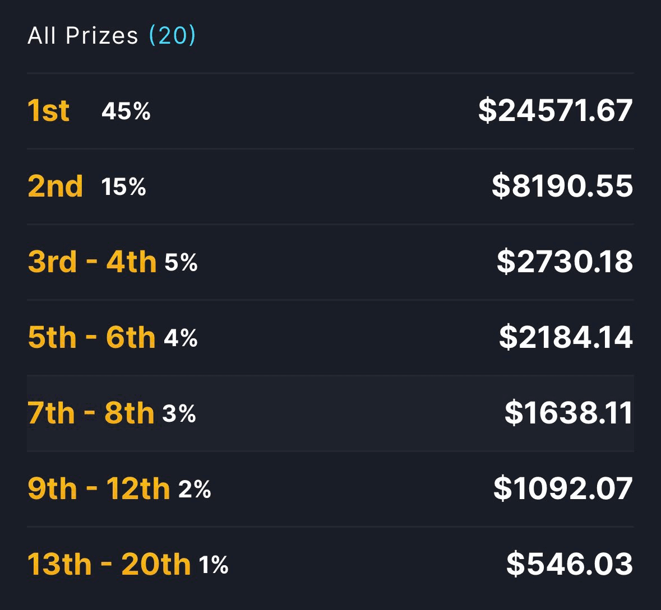Select the 5th - 6th rank label
Viewport: 661px width, 610px height.
(91, 337)
